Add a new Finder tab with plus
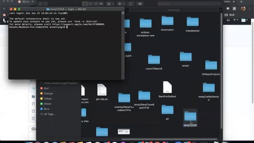Image resolution: width=254 pixels, height=143 pixels. coord(220,10)
